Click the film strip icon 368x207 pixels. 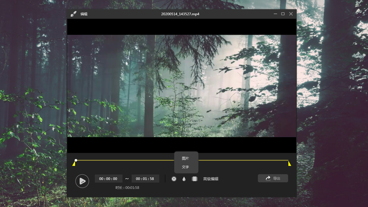(195, 179)
